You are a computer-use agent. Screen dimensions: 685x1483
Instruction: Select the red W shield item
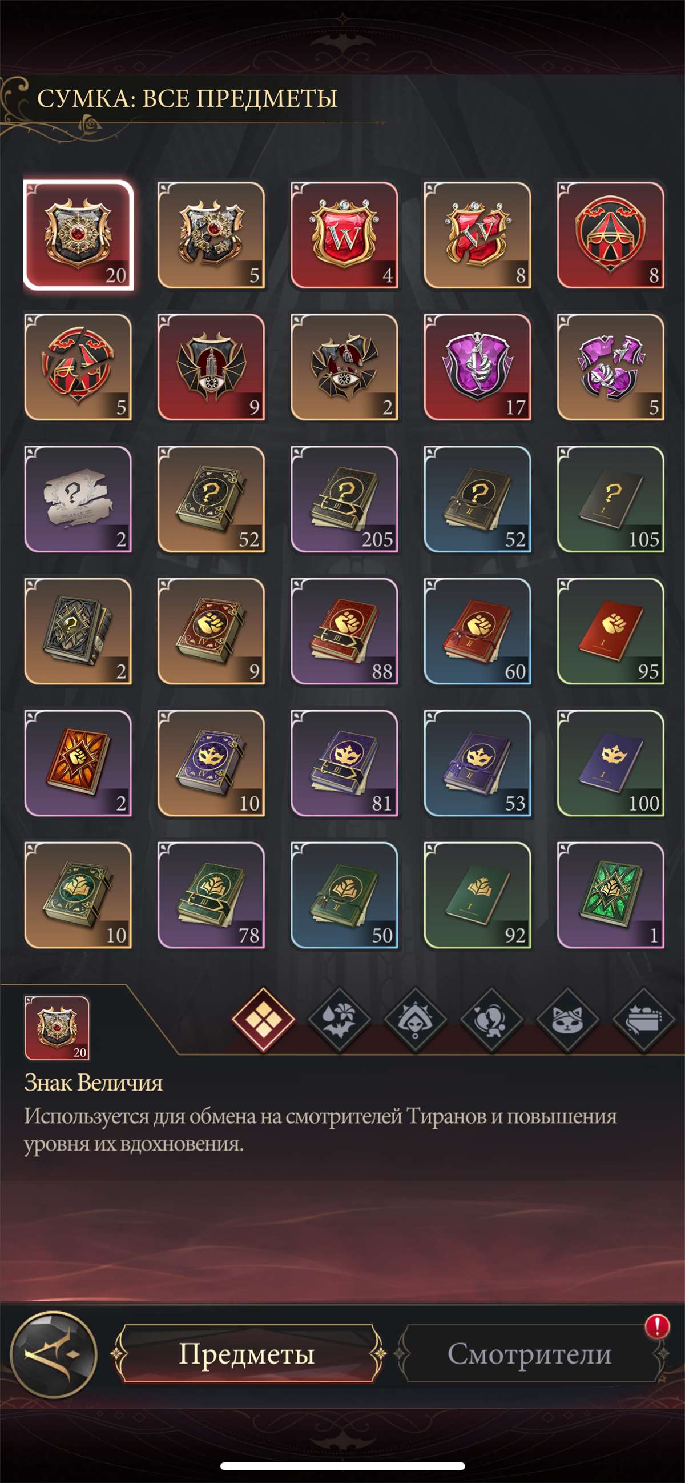[x=344, y=235]
